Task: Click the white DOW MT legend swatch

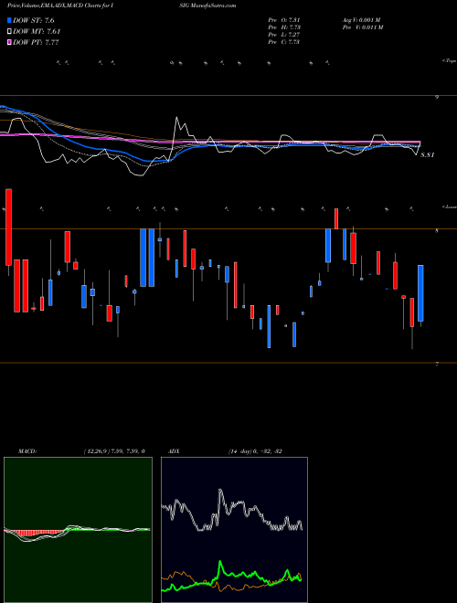Action: click(10, 31)
